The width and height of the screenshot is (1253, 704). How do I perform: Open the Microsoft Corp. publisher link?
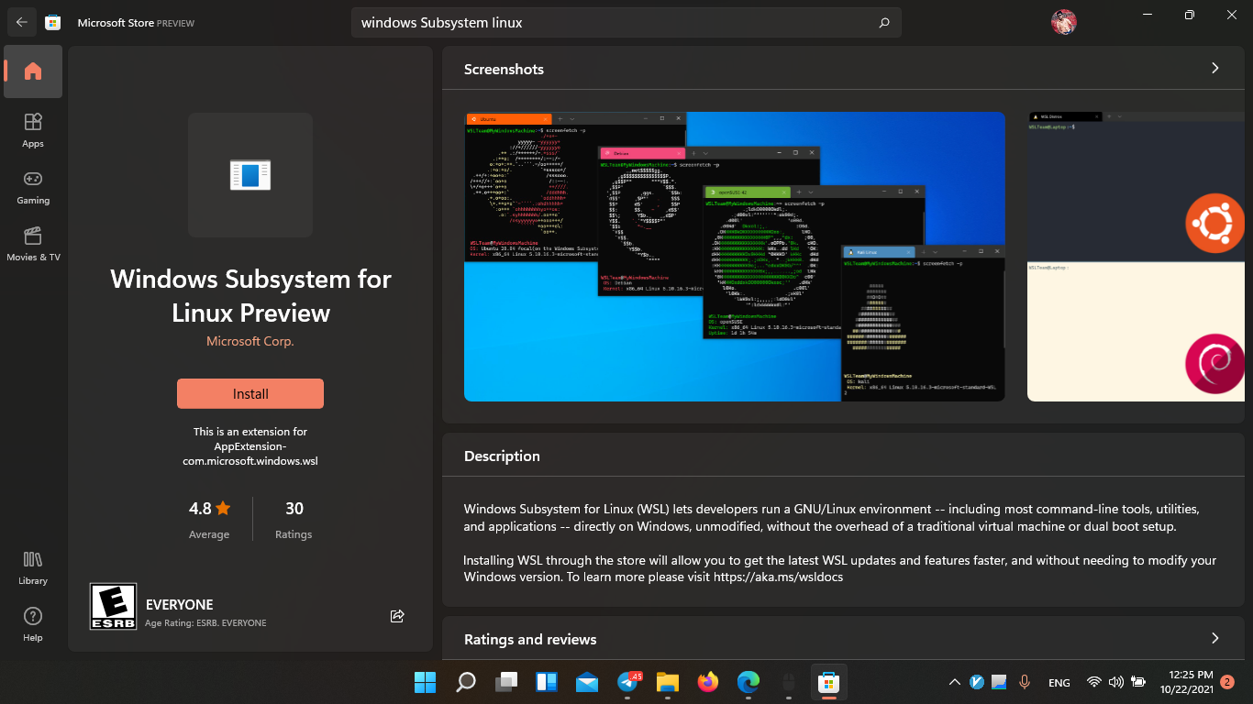(x=250, y=341)
